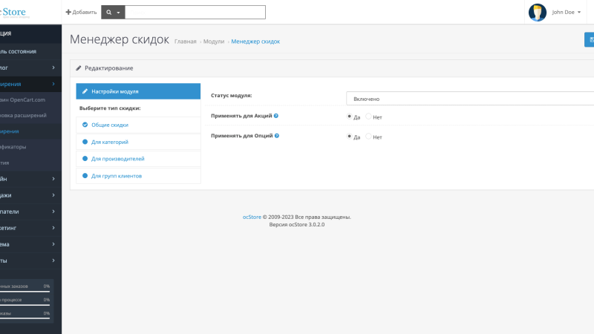The width and height of the screenshot is (594, 334).
Task: Expand sidebar Маркетинг menu chevron
Action: pos(53,228)
